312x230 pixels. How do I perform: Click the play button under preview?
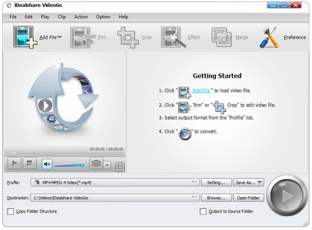pyautogui.click(x=14, y=163)
